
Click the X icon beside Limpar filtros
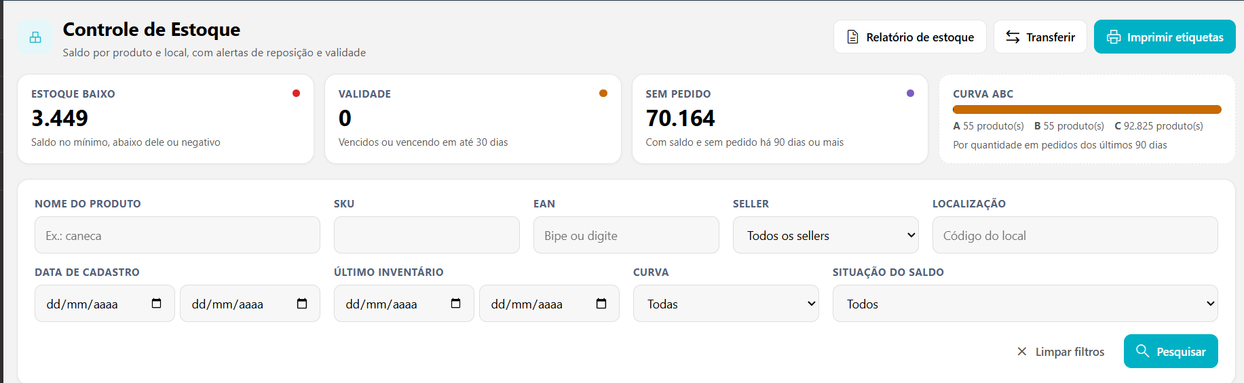(x=1021, y=351)
